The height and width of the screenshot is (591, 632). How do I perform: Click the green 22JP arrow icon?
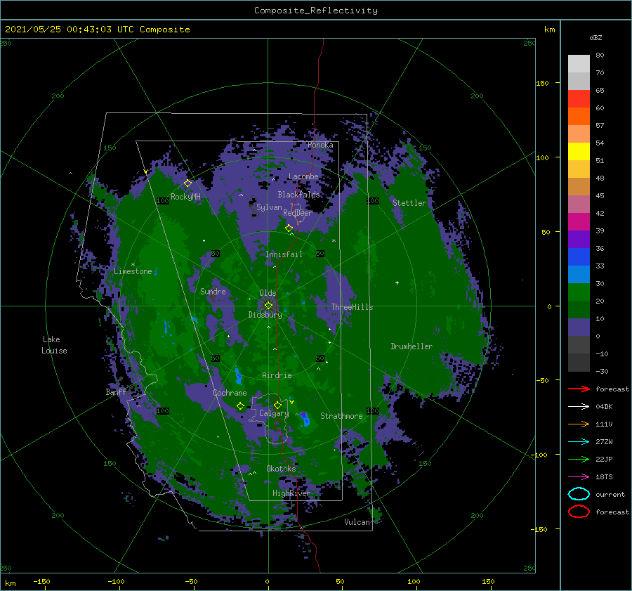coord(579,459)
